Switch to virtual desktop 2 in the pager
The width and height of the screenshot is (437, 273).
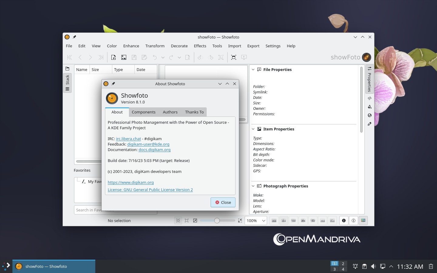(343, 264)
